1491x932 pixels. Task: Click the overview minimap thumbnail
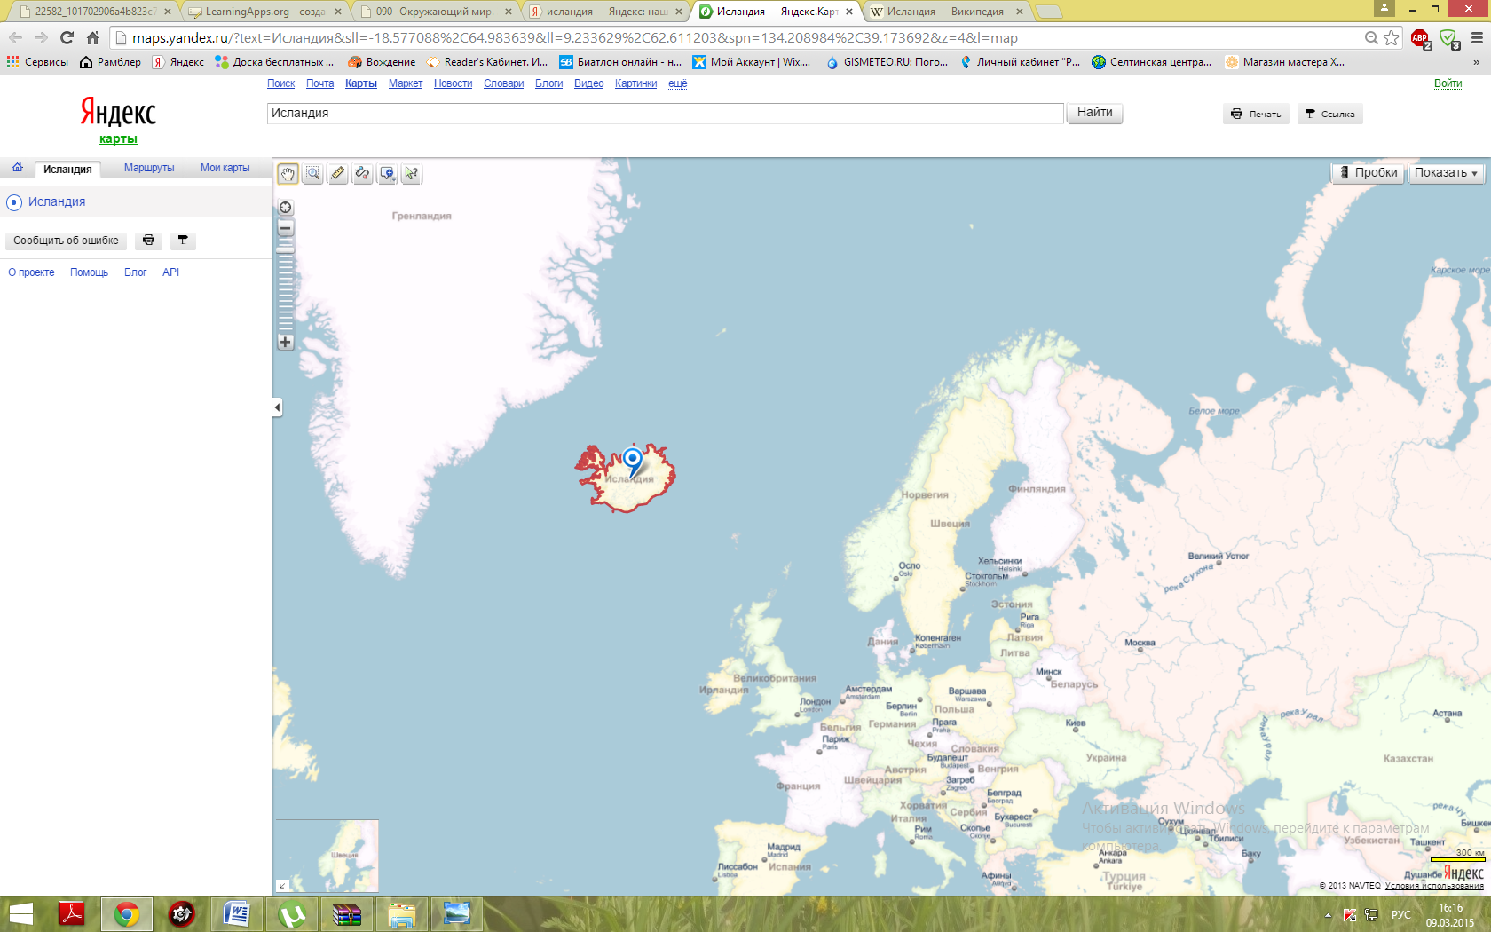[x=327, y=855]
